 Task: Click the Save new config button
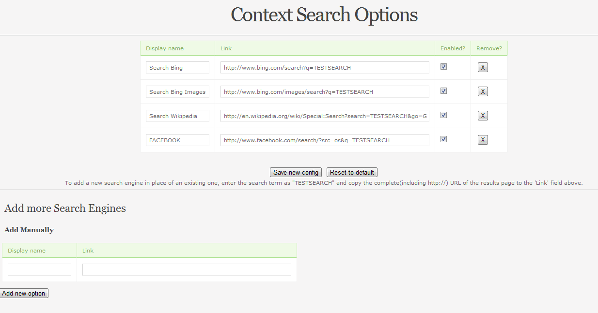(x=296, y=172)
